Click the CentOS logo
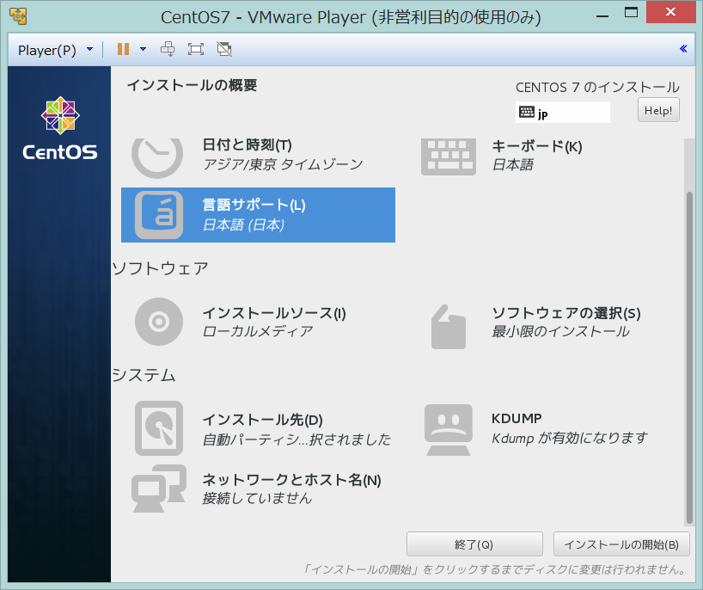The image size is (703, 590). [x=60, y=128]
